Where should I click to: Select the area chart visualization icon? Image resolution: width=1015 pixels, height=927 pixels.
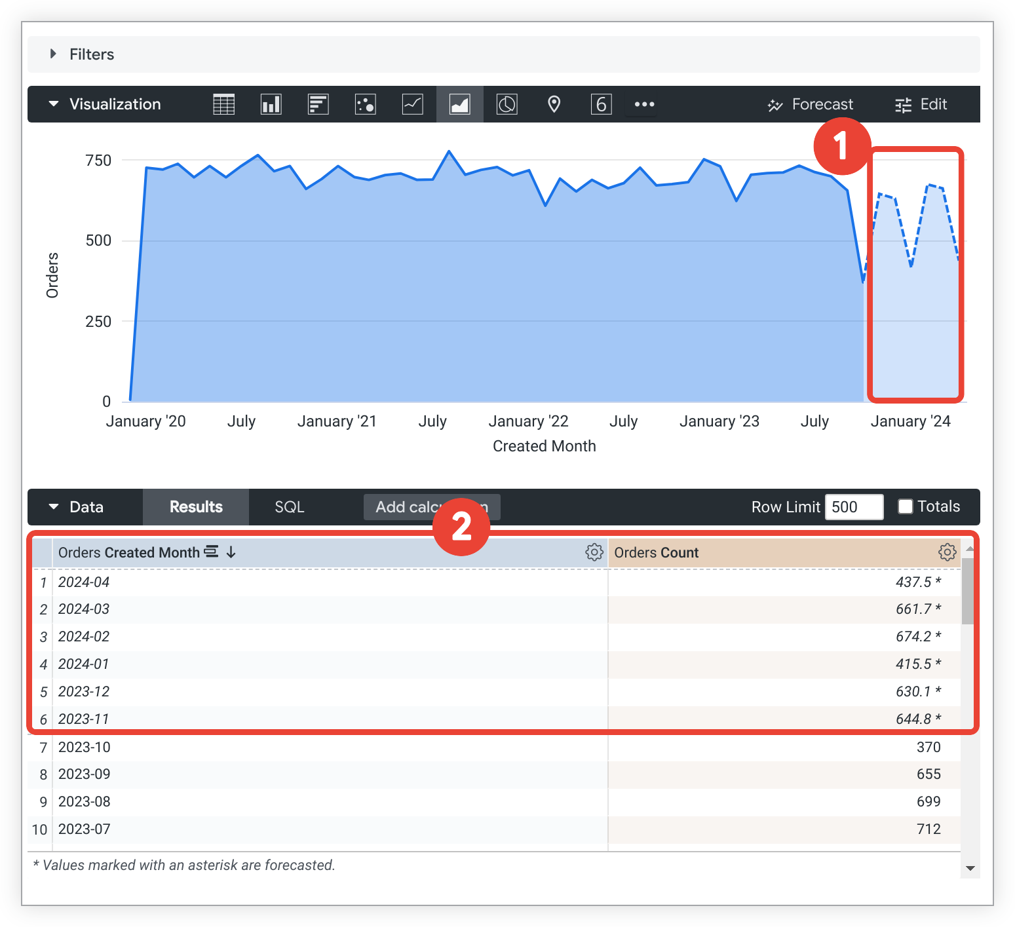(x=459, y=104)
